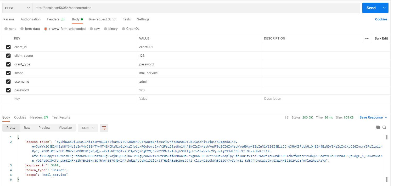Open the response Headers (7) tab
Screen dimensions: 394x186
pyautogui.click(x=39, y=117)
